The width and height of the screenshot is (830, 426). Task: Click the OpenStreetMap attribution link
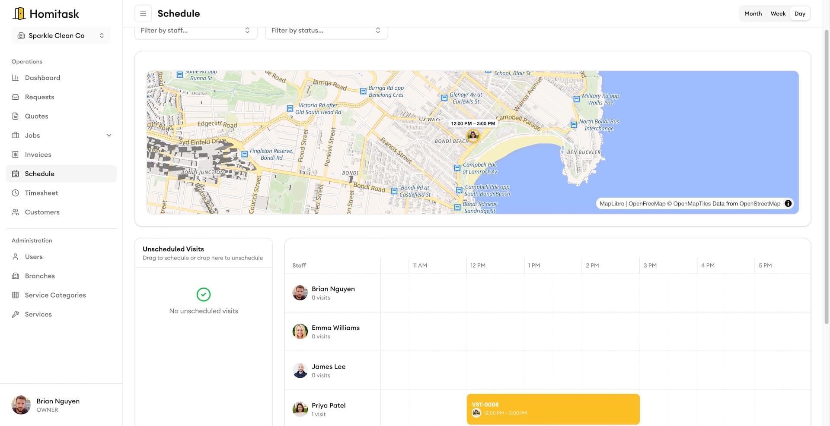760,203
